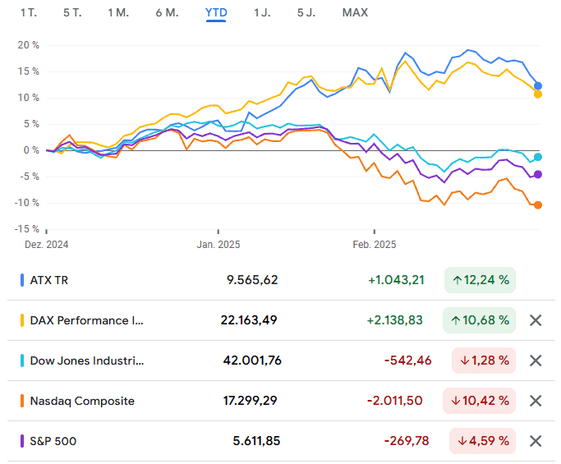Click the Dow Jones value 42.001,76
The width and height of the screenshot is (561, 464).
[x=252, y=361]
